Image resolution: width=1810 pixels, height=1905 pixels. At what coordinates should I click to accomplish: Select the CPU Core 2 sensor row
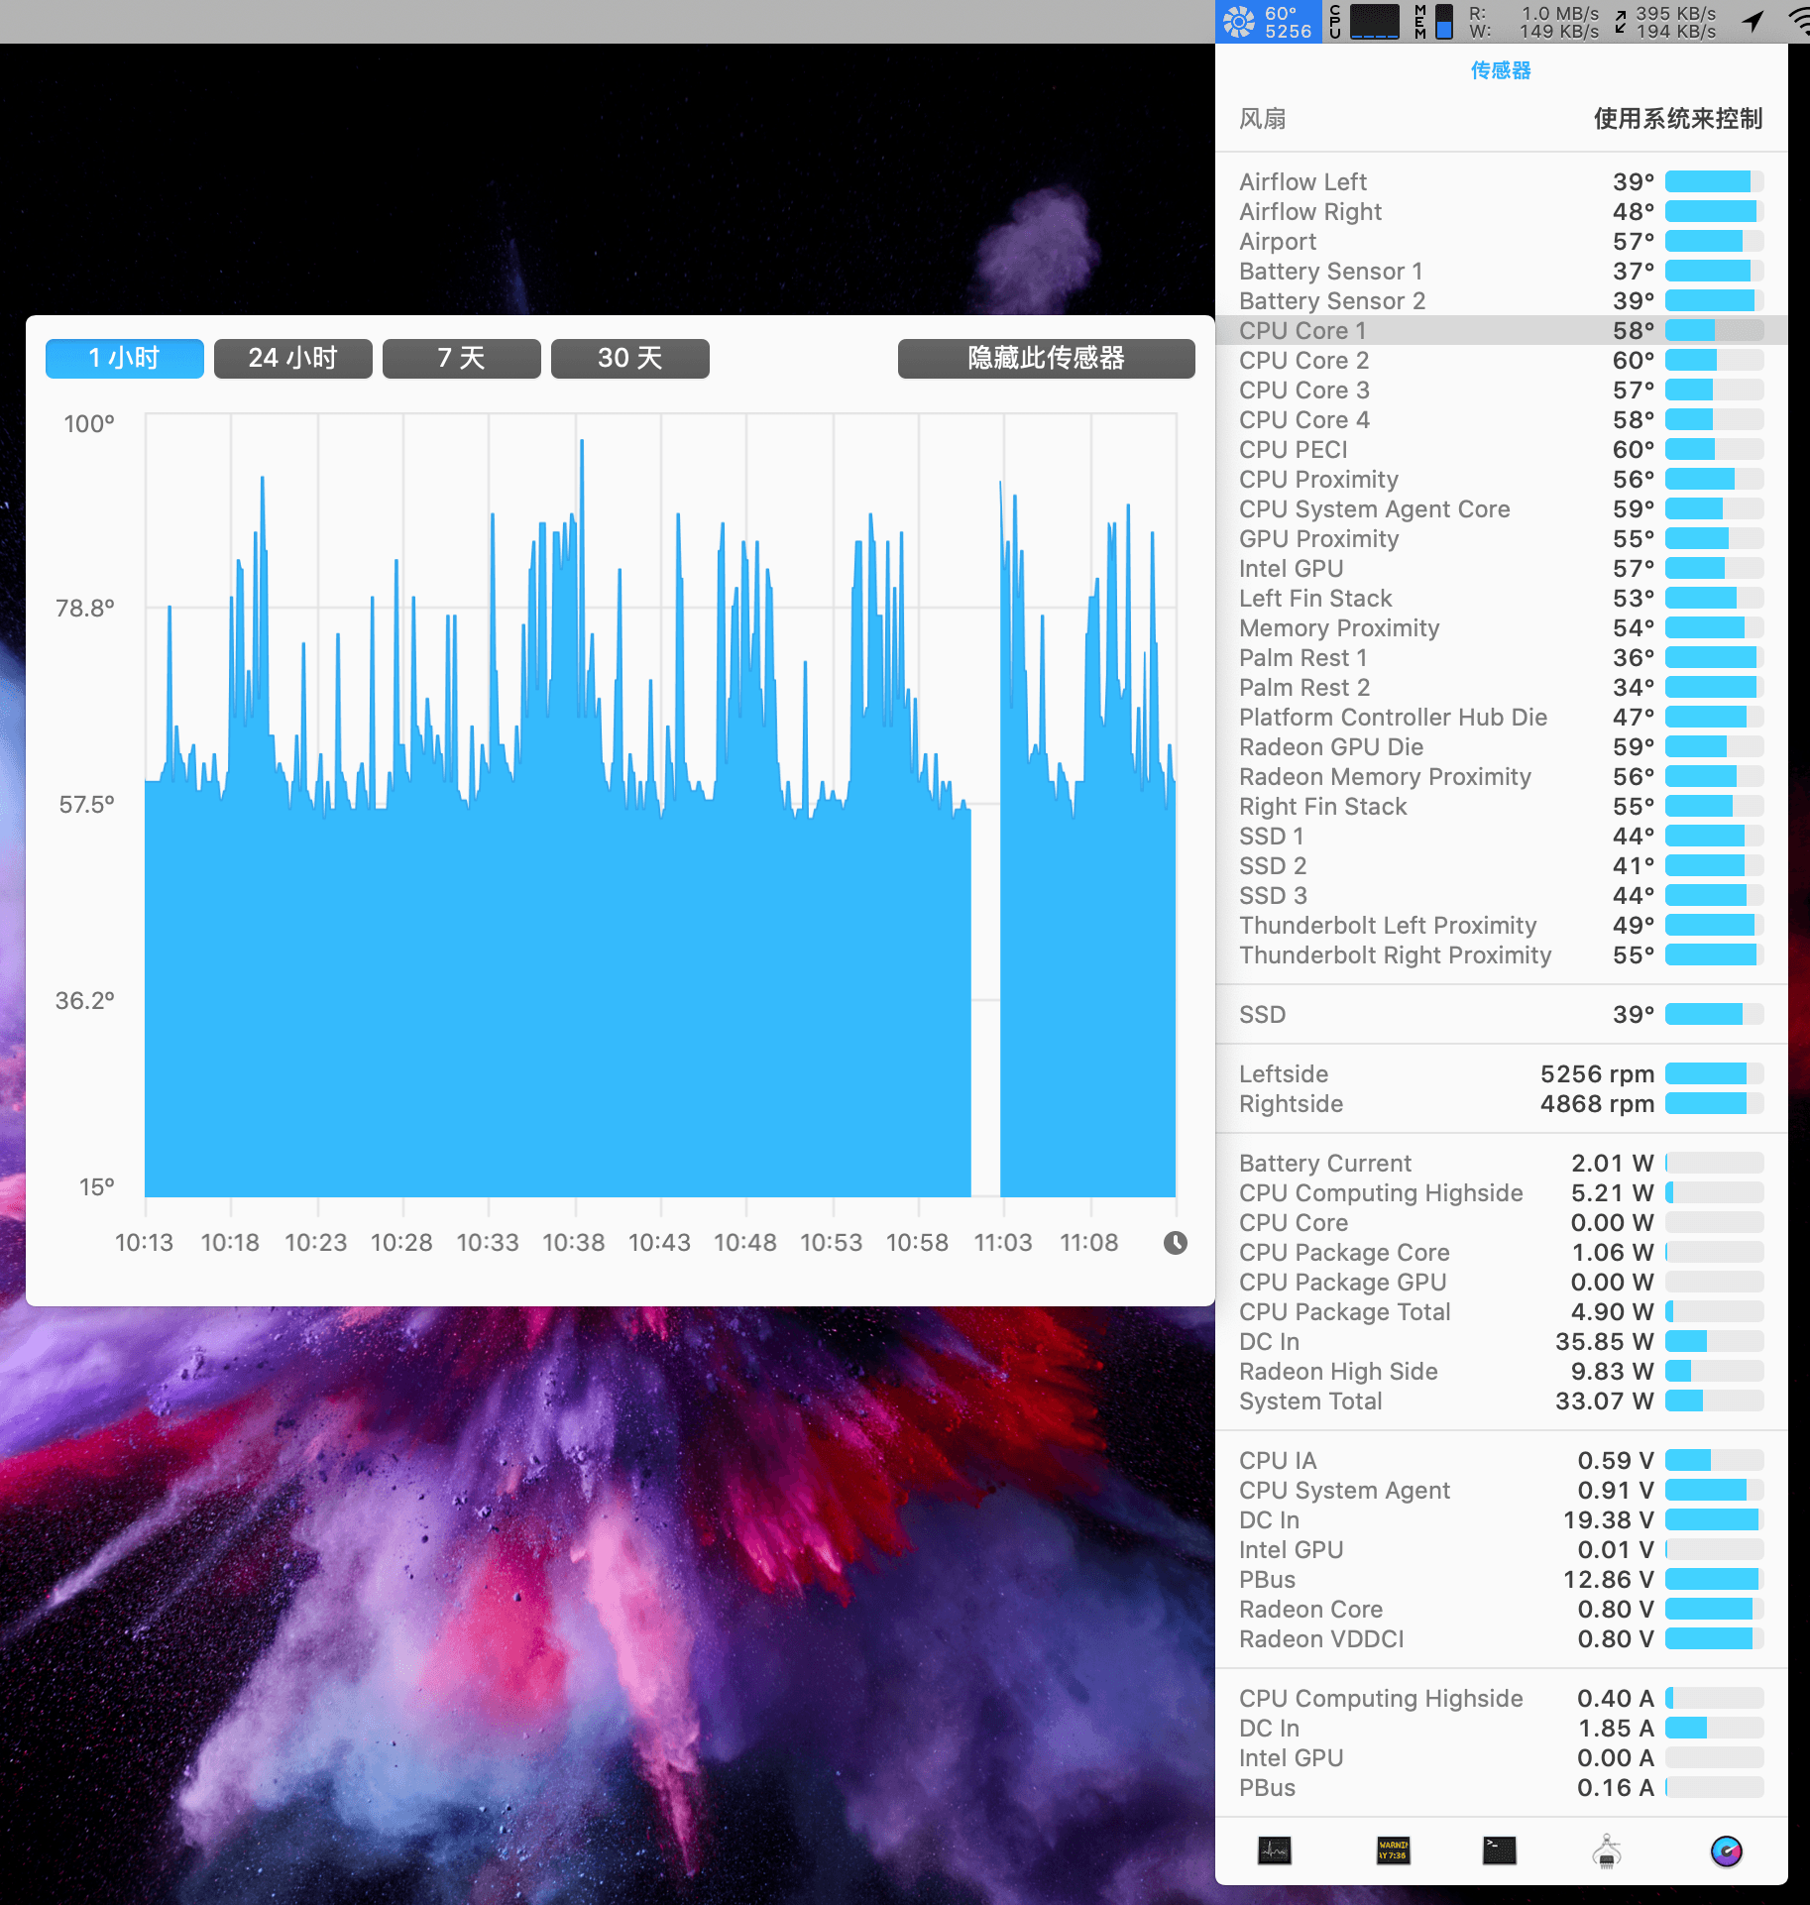click(x=1502, y=360)
